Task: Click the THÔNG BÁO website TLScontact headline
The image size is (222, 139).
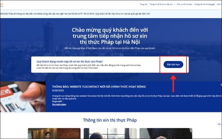Action: [99, 87]
